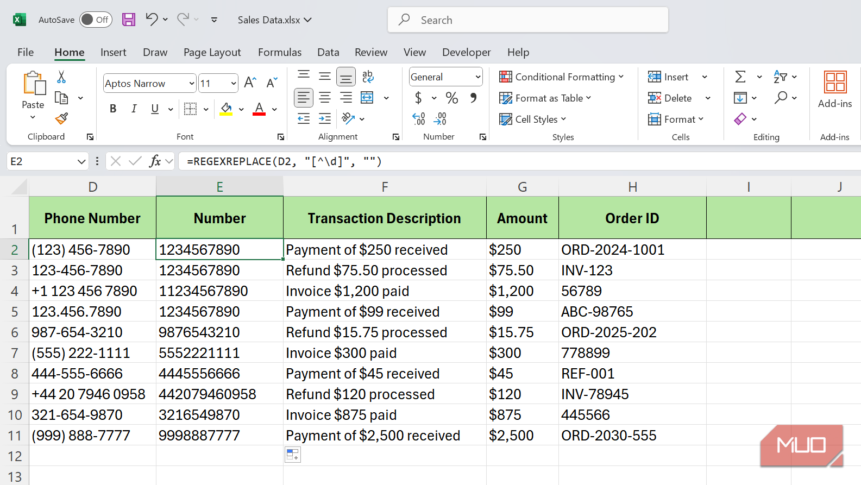Apply the red Font Color swatch

[260, 109]
